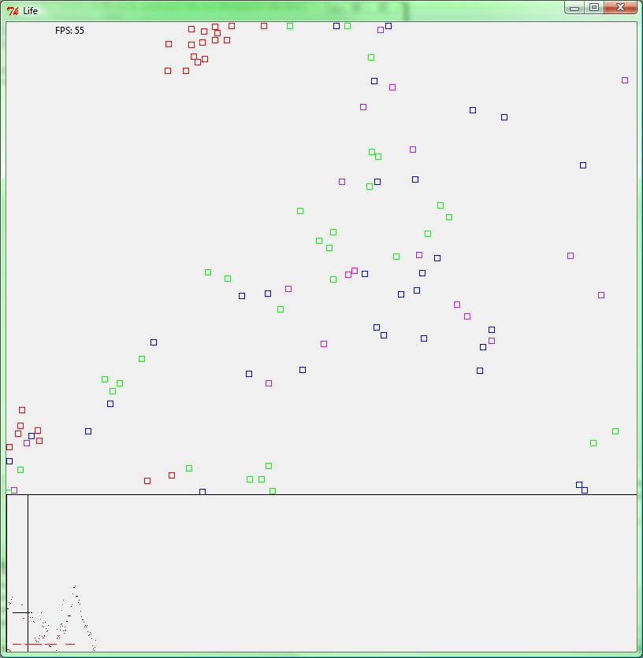Viewport: 643px width, 658px height.
Task: Click the lone purple cell at far right edge
Action: point(625,79)
